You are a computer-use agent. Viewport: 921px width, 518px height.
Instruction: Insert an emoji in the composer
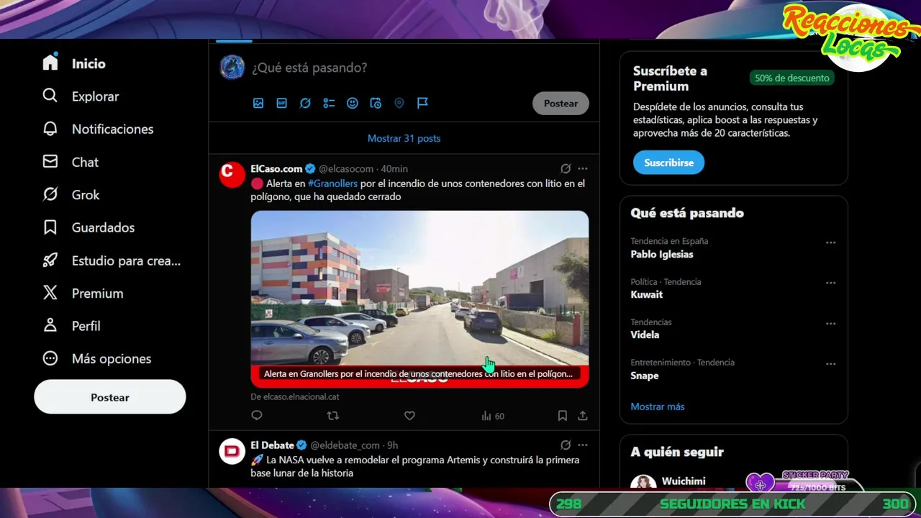pyautogui.click(x=353, y=104)
